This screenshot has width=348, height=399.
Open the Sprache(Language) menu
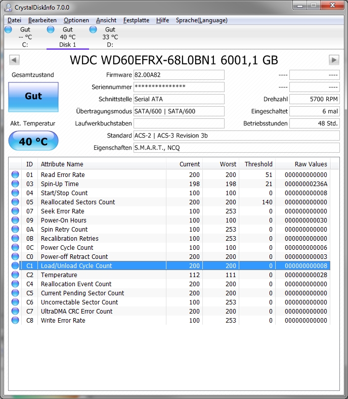click(202, 20)
